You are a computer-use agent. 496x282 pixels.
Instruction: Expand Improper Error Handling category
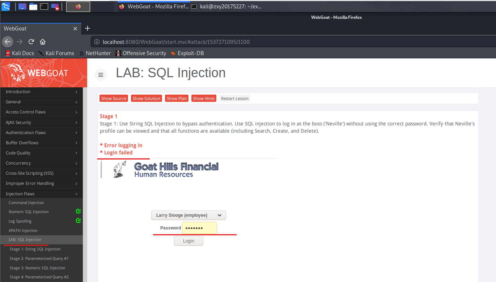[x=41, y=183]
